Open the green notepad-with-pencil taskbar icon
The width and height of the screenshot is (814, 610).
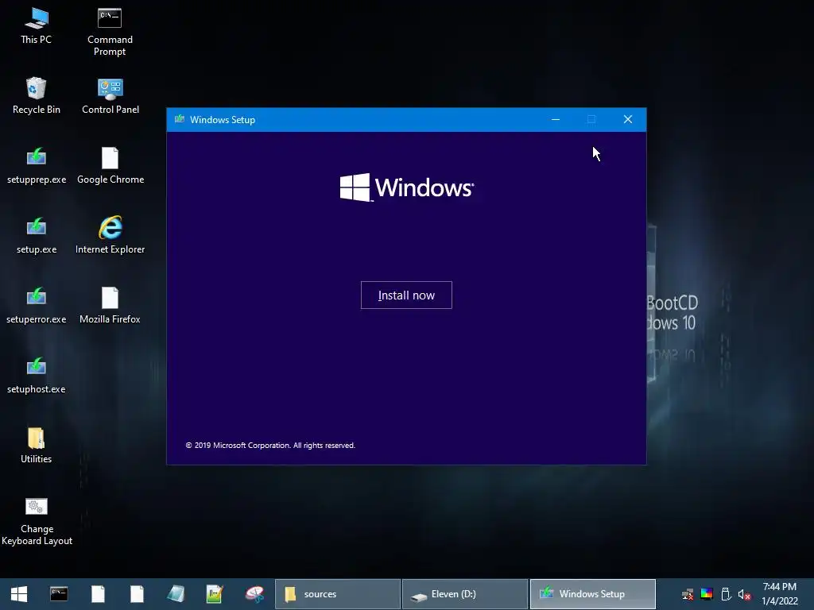(x=215, y=594)
